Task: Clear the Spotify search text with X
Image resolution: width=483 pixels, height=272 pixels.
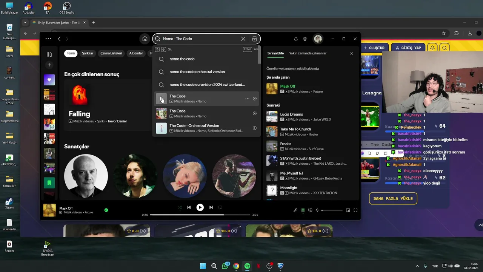Action: pos(243,39)
